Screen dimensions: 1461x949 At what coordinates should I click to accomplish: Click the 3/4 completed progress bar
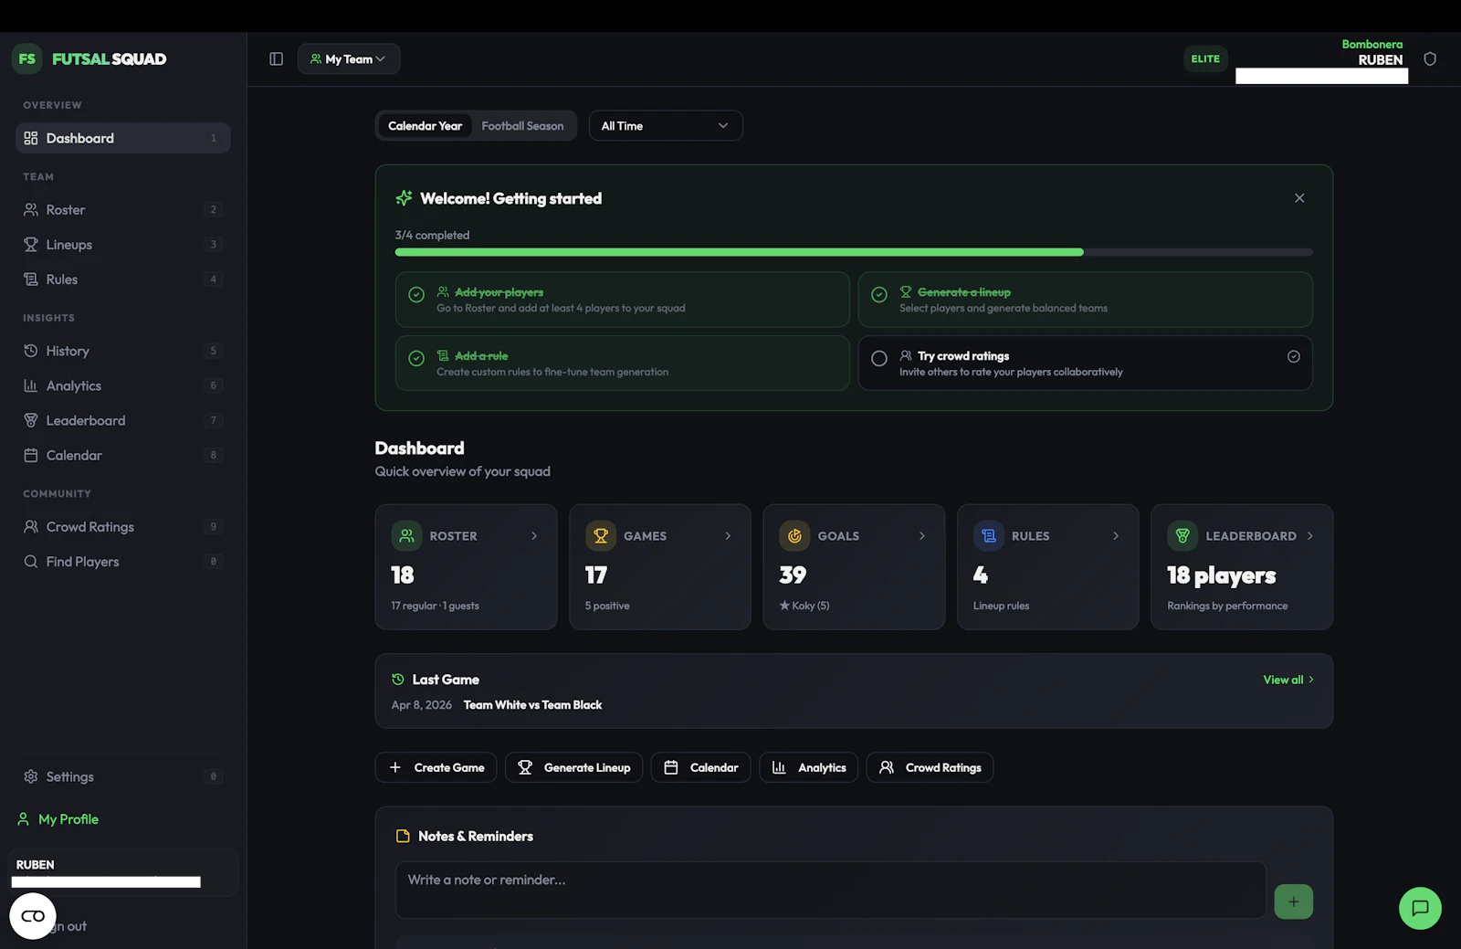(854, 252)
